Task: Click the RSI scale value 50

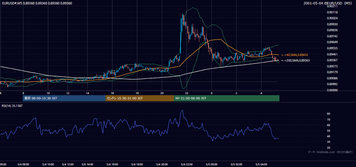Action: pyautogui.click(x=328, y=131)
